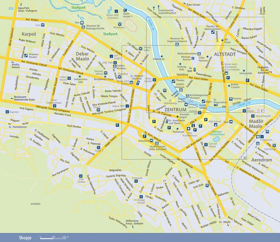Select the Dramentheater theater icon
Image resolution: width=280 pixels, height=242 pixels.
26,56
